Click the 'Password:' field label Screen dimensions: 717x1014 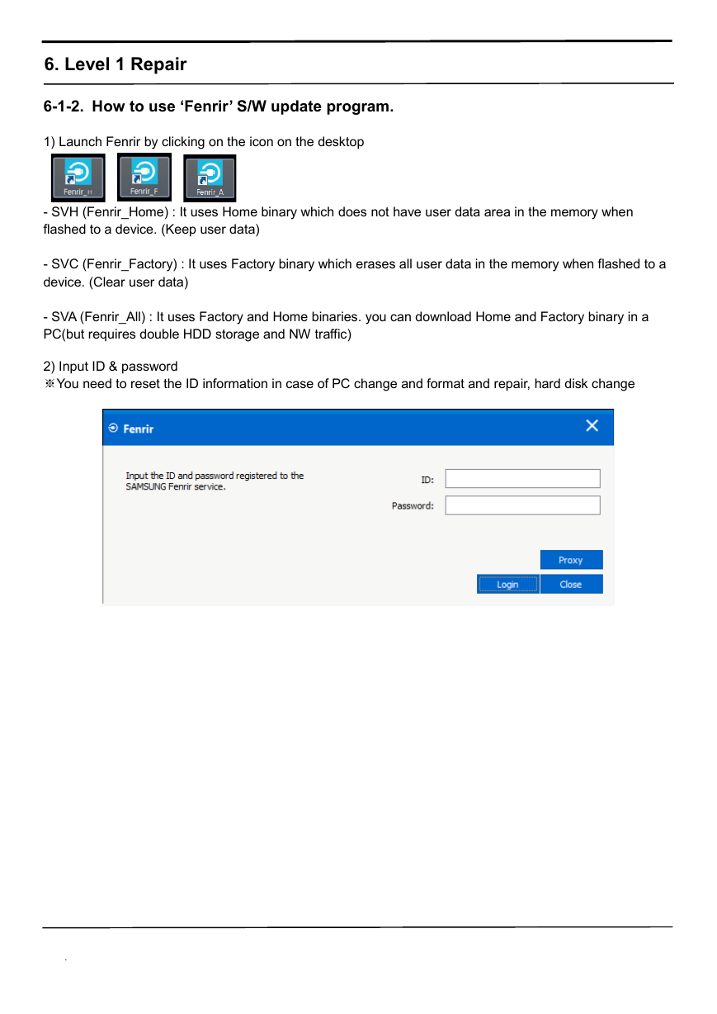pos(413,506)
